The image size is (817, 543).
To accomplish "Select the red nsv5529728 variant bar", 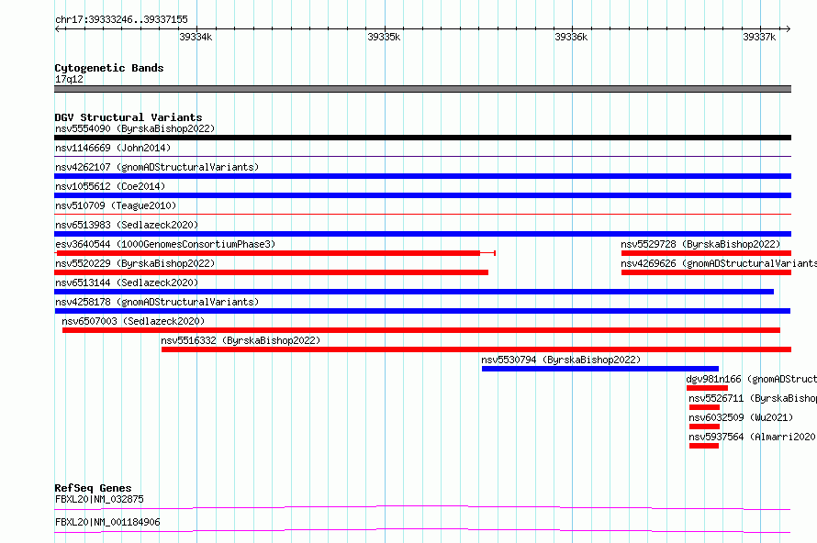I will click(x=706, y=253).
